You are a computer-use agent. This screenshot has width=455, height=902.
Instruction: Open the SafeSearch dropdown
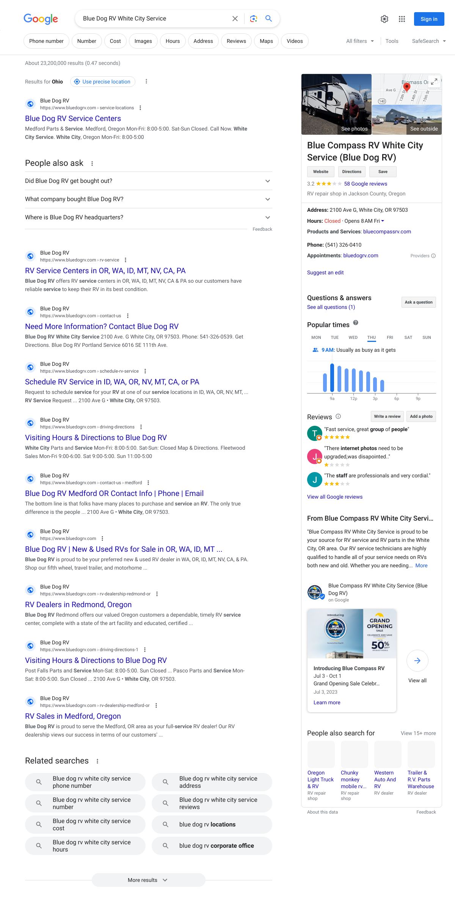(x=429, y=41)
